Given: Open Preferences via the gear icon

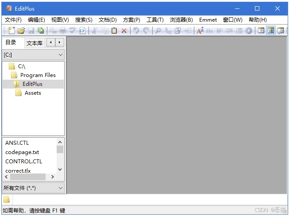Looking at the screenshot, I should (249, 31).
